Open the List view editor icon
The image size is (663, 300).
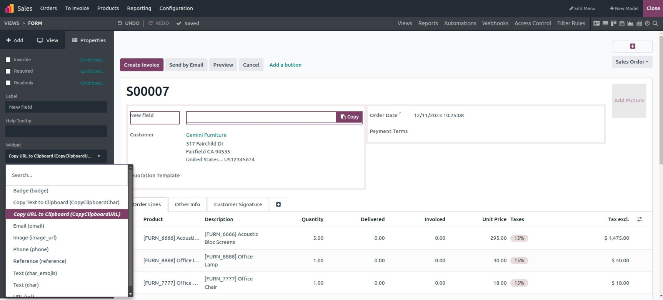pyautogui.click(x=605, y=23)
